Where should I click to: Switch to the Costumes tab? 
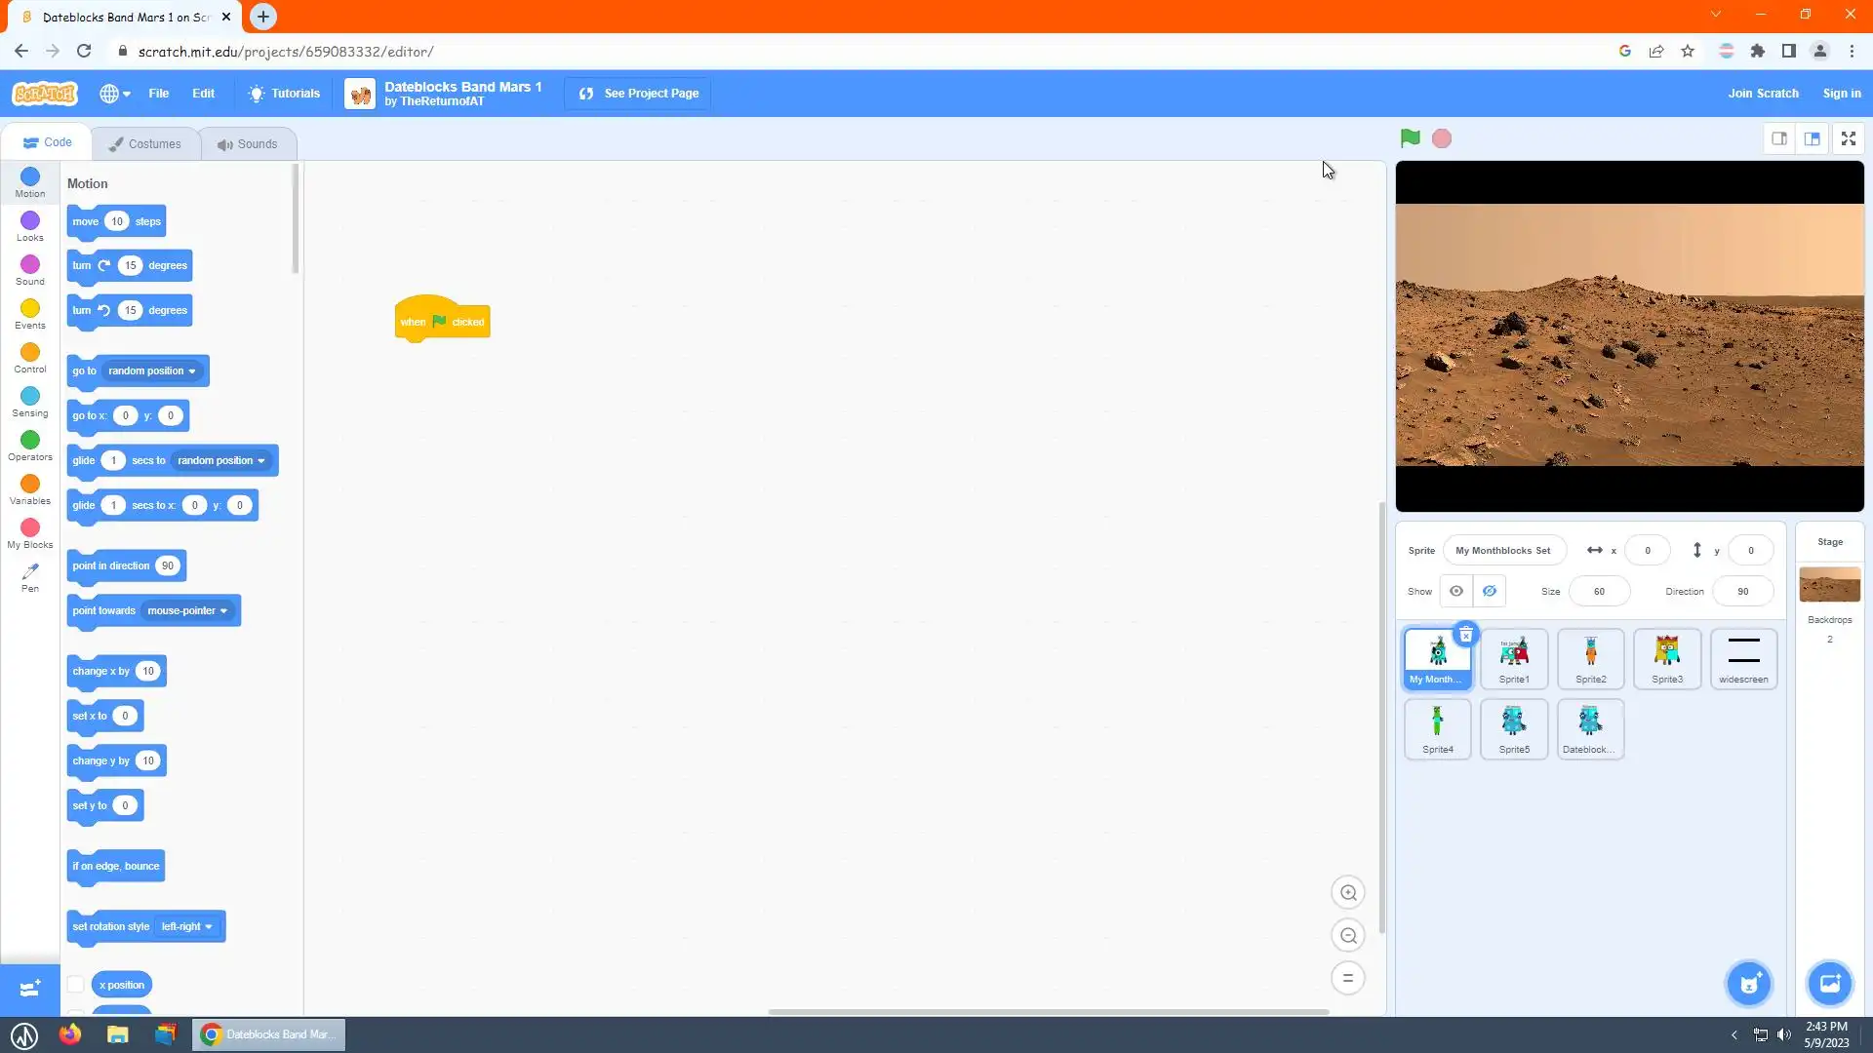click(x=145, y=143)
